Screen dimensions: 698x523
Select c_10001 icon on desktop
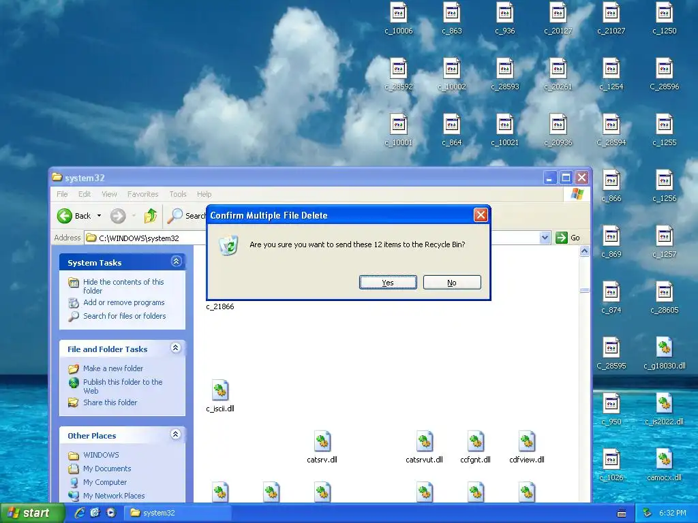(398, 125)
